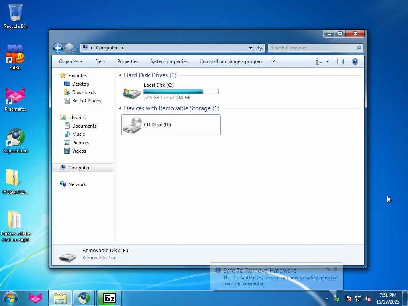Screen dimensions: 408x306
Task: Open the more view options dropdown arrow
Action: (328, 61)
